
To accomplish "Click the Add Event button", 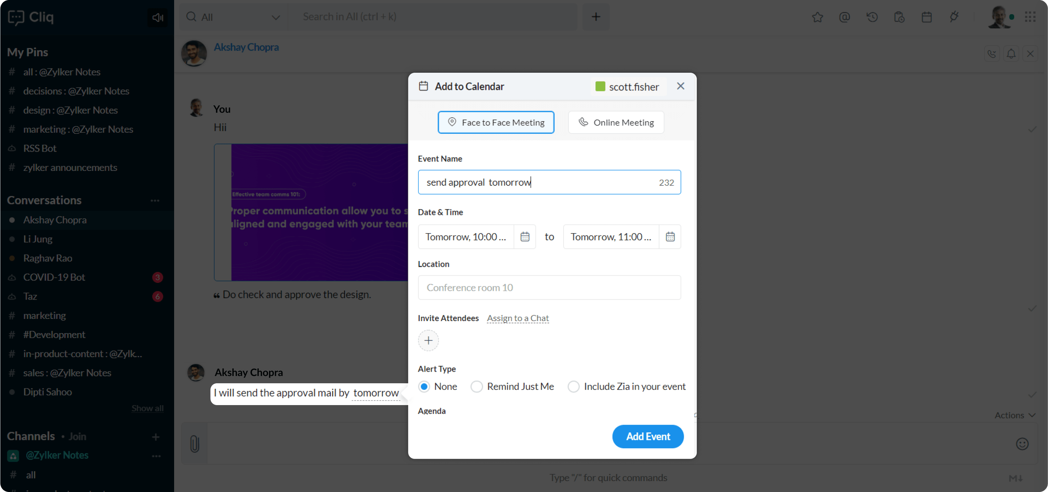I will point(648,436).
